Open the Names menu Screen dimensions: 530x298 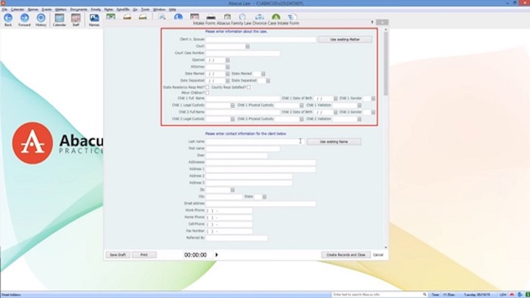tap(33, 10)
